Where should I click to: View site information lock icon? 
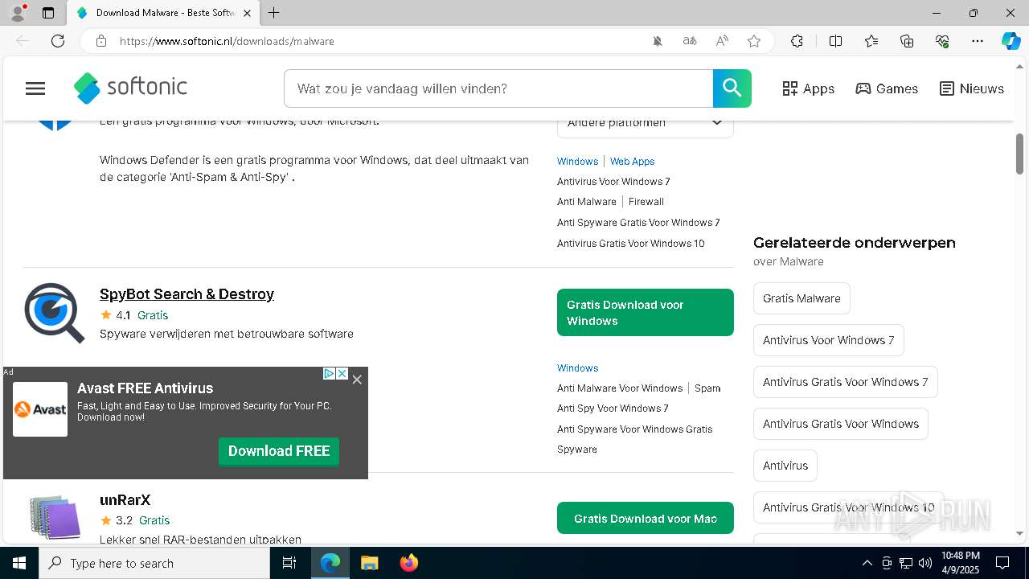(101, 41)
